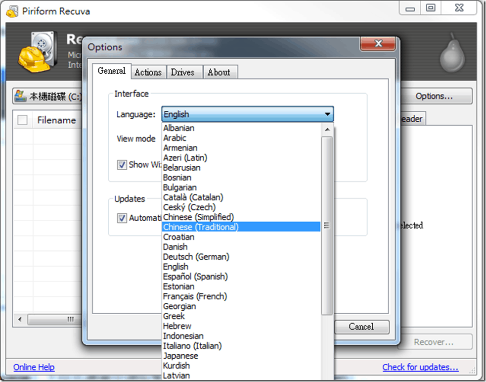Image resolution: width=486 pixels, height=382 pixels.
Task: Select English in the dropdown list
Action: (x=241, y=267)
